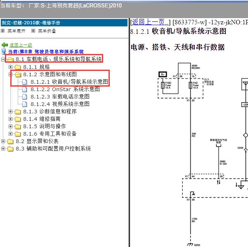Click the 菜单折叠 collapse-menu icon
Image resolution: width=248 pixels, height=247 pixels.
coord(33,31)
